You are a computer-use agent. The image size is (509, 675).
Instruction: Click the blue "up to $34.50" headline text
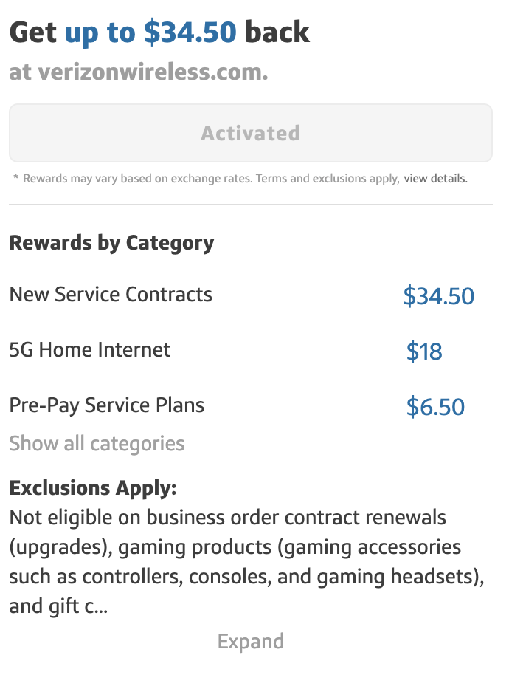150,32
